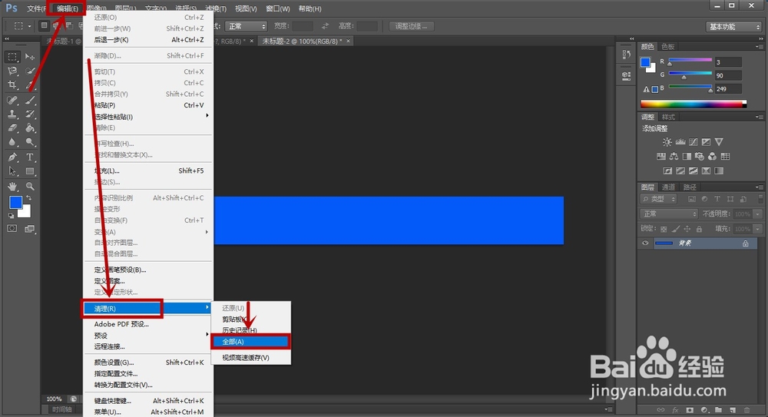Add a Curves adjustment
This screenshot has height=417, width=768.
click(x=693, y=142)
